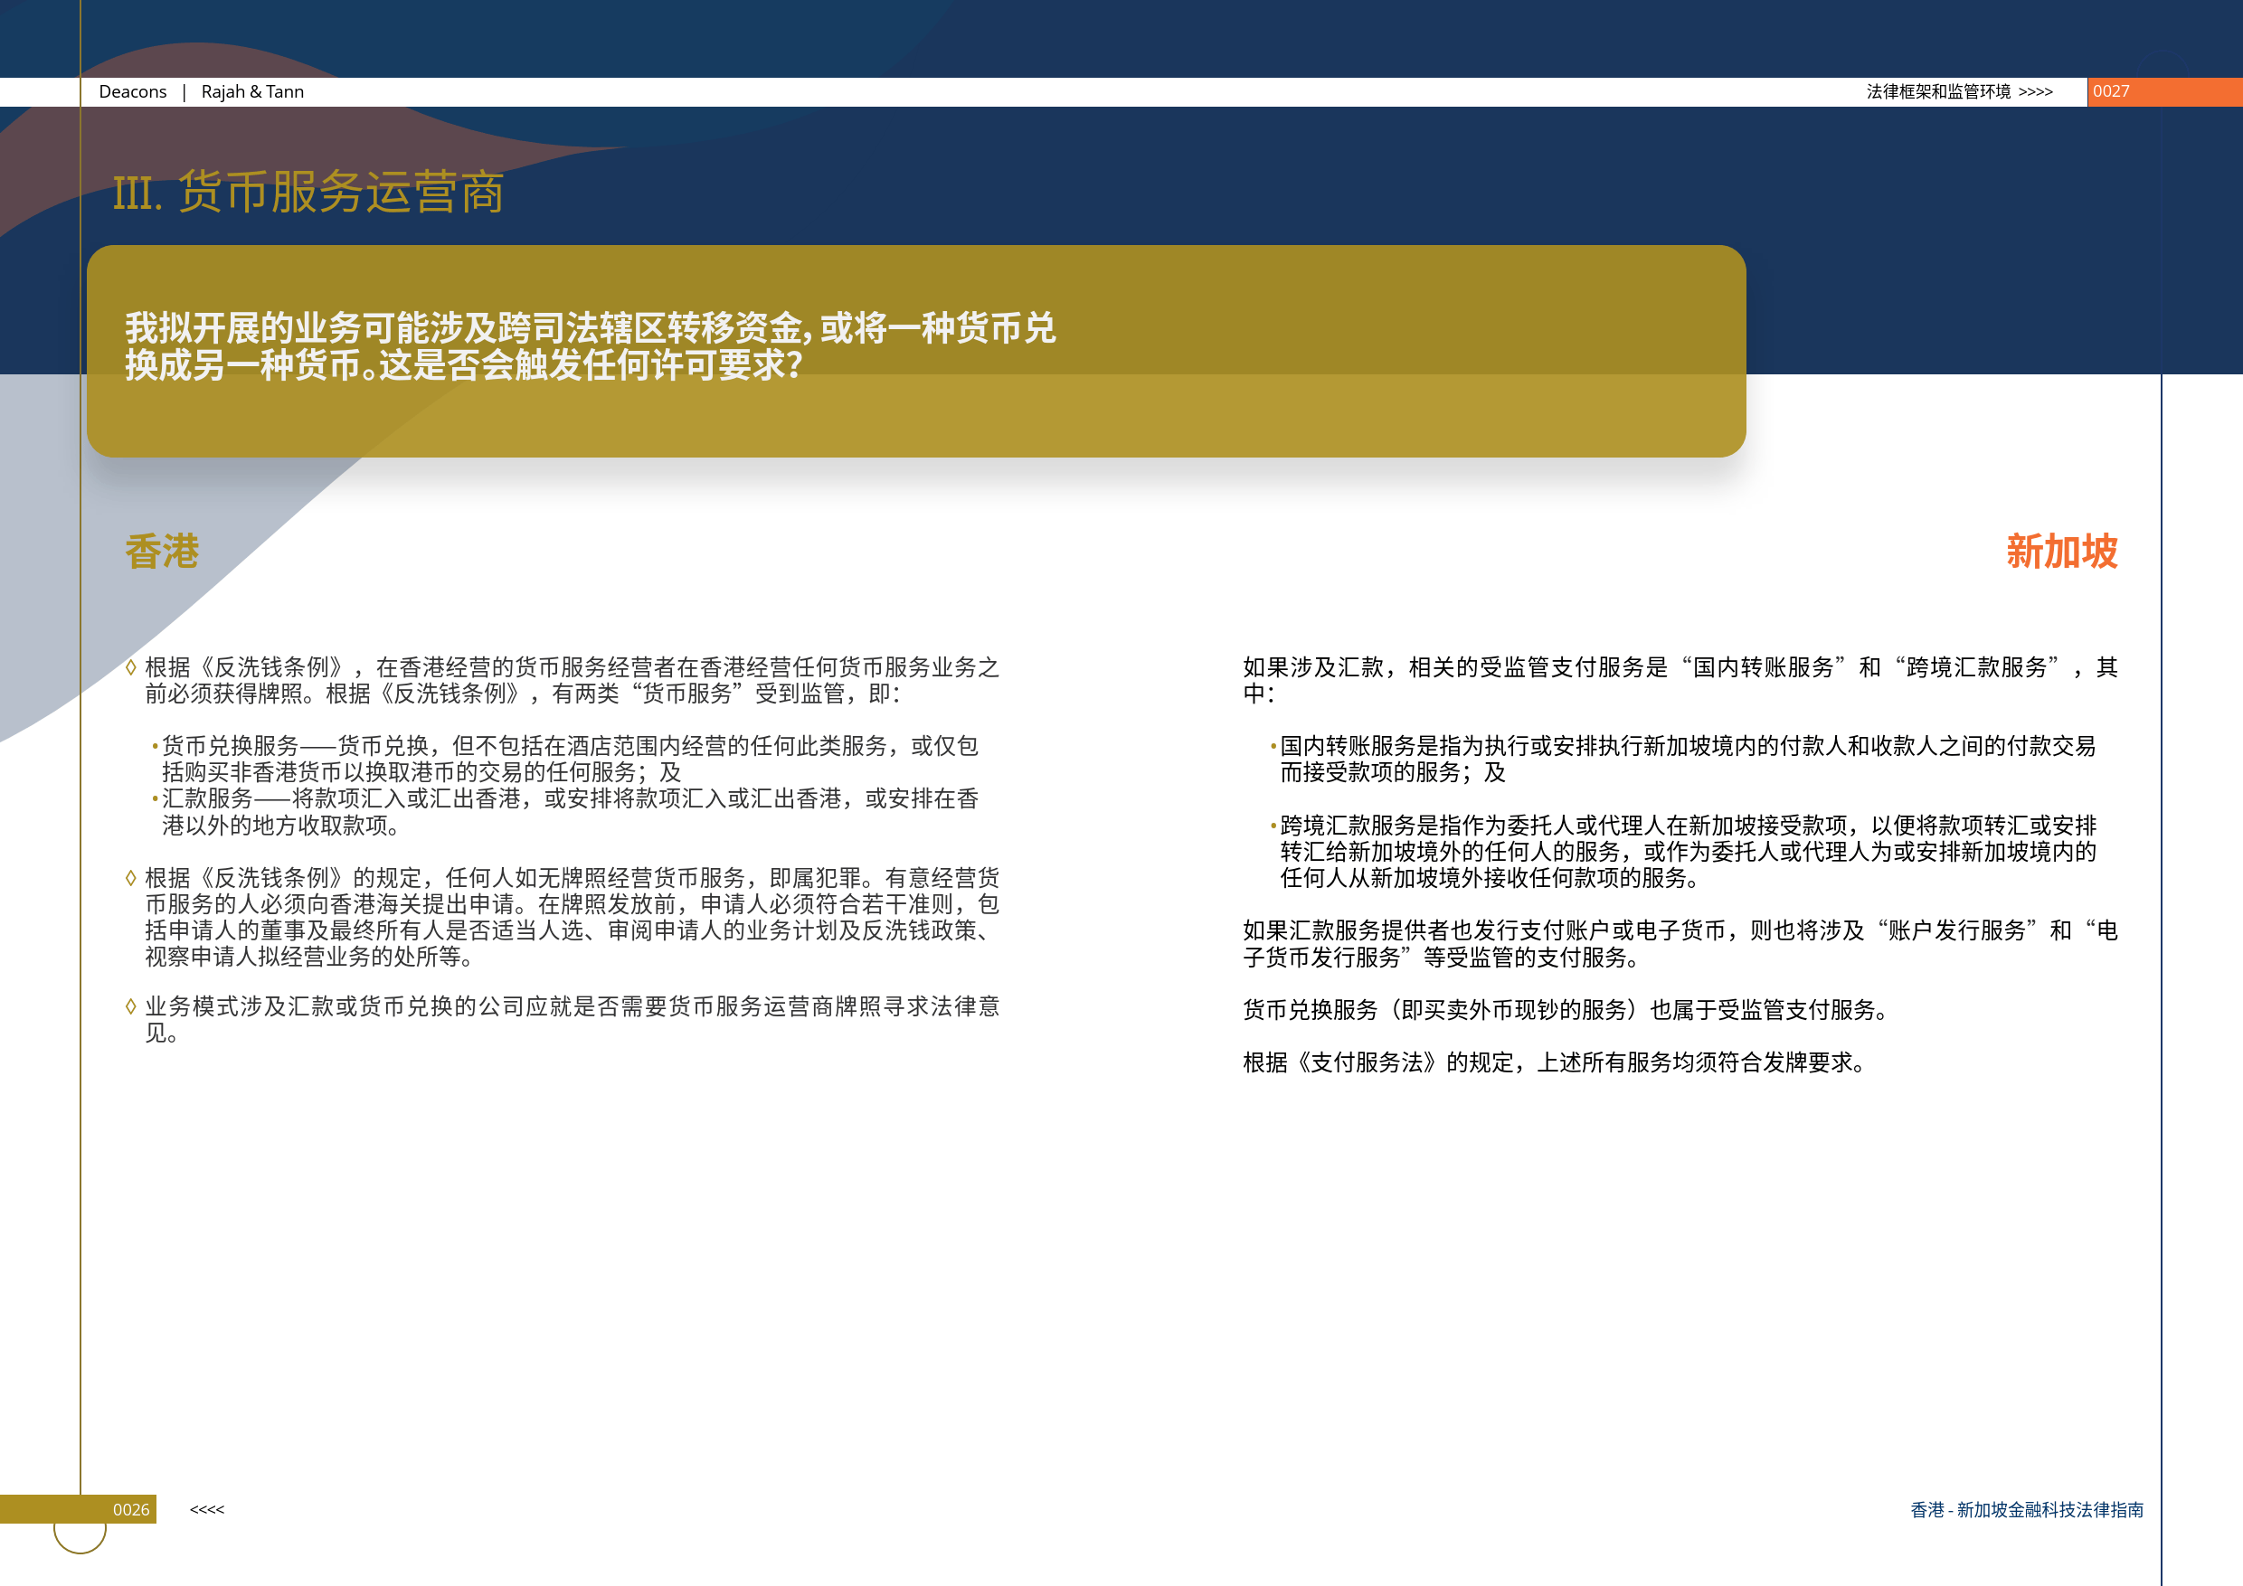Click sentence 货币兑换服务（即买卖外币现钞的服务）
Image resolution: width=2243 pixels, height=1586 pixels.
pyautogui.click(x=1567, y=1010)
